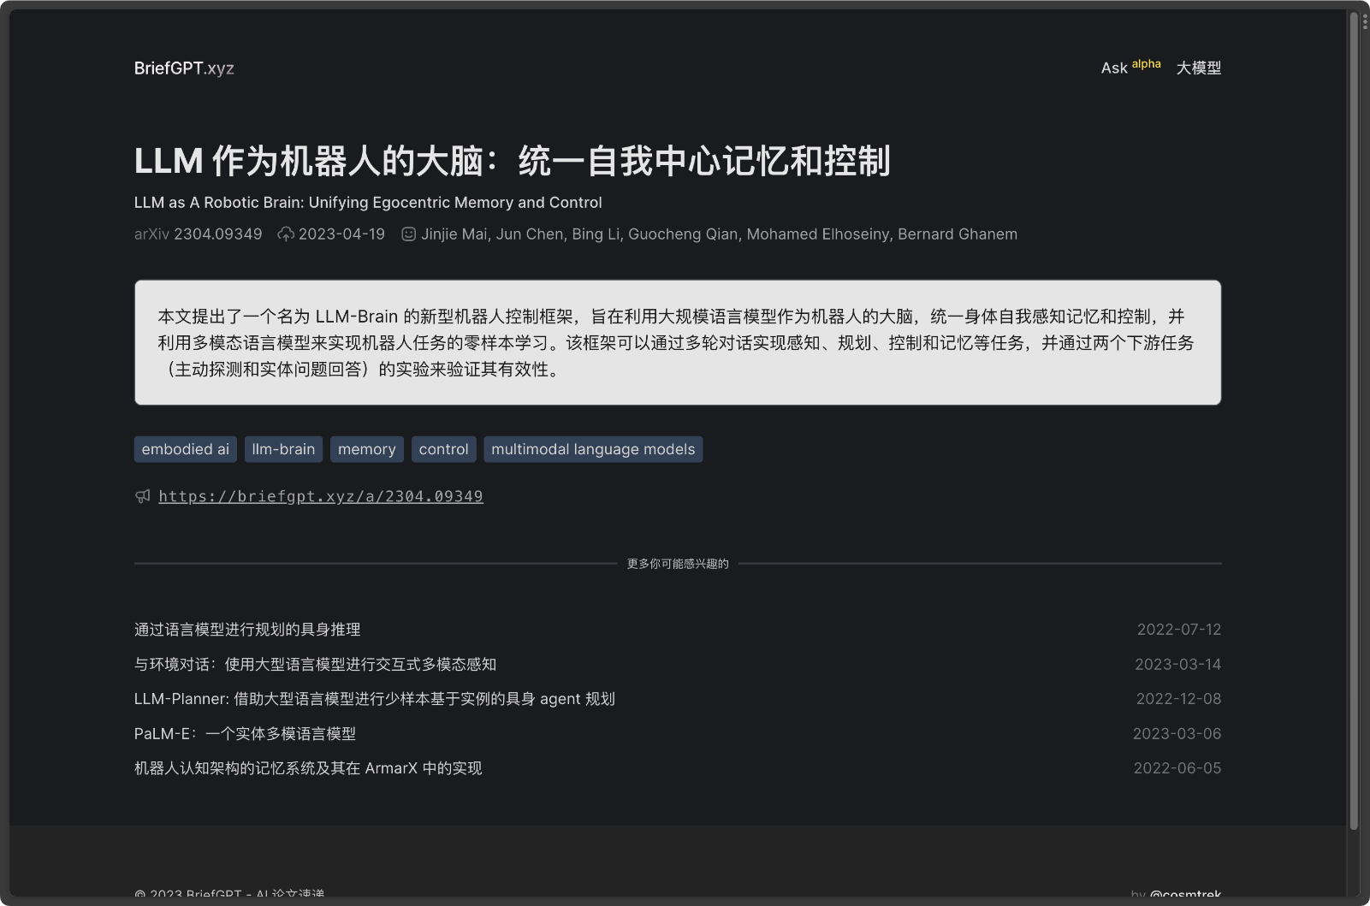
Task: Open '通过语言模型进行规划的具身推理' article
Action: tap(246, 630)
